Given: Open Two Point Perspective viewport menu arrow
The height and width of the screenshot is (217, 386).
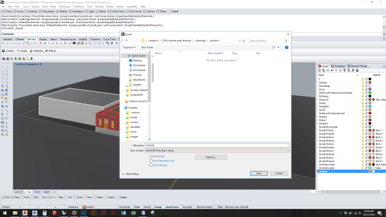Looking at the screenshot, I should 41,64.
